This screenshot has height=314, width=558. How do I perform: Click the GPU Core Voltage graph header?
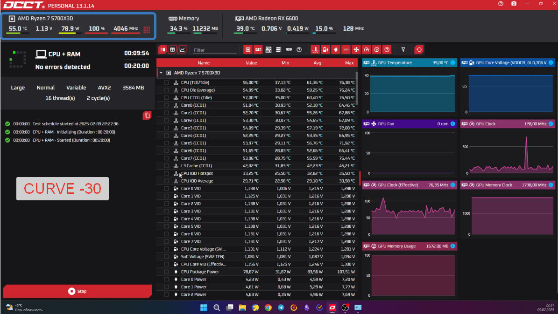[x=508, y=62]
